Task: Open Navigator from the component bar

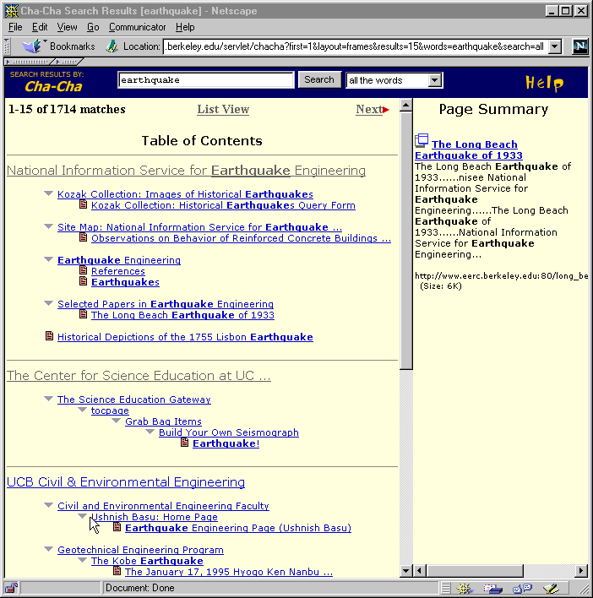Action: click(x=465, y=588)
